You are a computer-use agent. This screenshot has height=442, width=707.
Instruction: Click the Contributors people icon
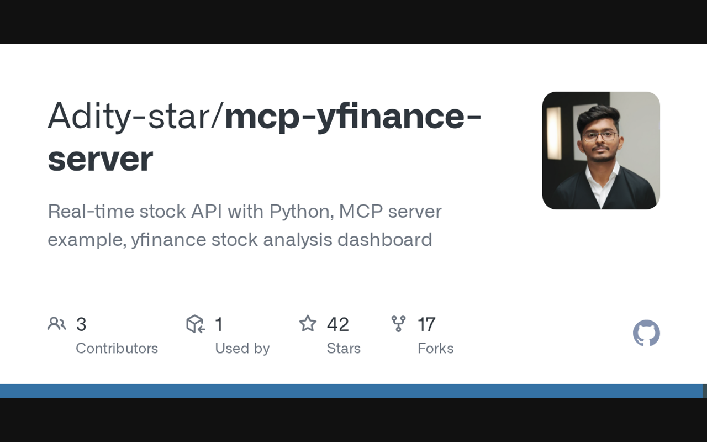point(56,324)
